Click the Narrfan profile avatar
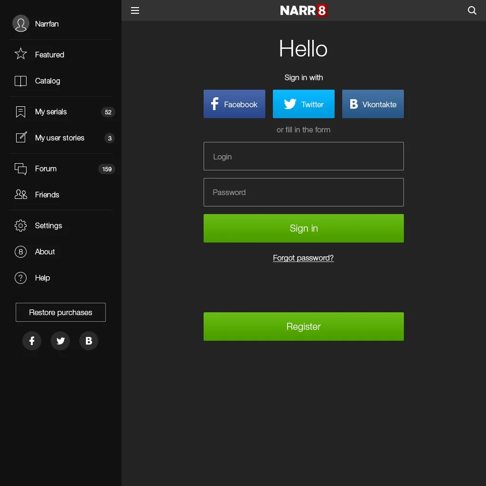The height and width of the screenshot is (486, 486). pos(21,24)
